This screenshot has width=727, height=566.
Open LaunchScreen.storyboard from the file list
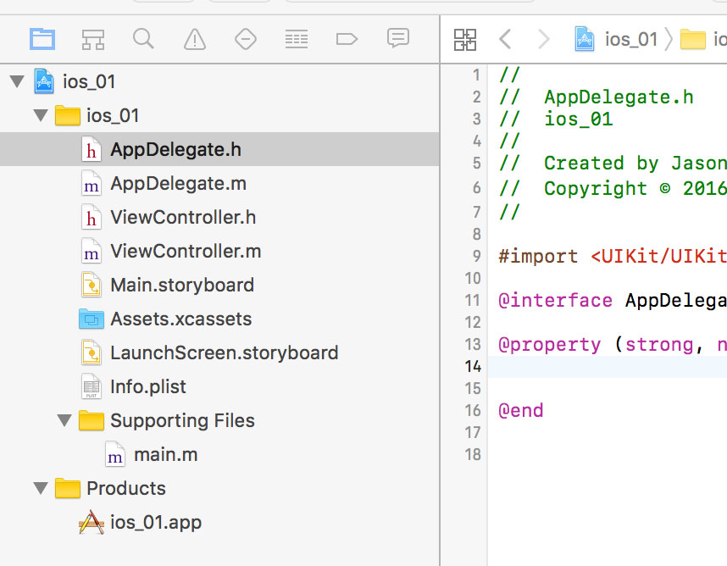pos(225,352)
